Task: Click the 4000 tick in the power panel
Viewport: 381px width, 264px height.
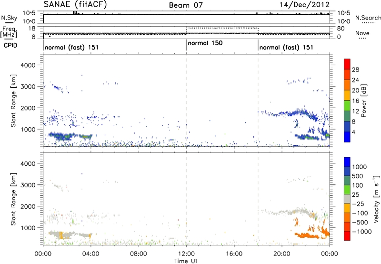Action: [28, 65]
